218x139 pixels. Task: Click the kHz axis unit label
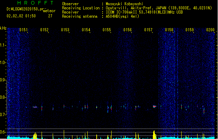coord(3,28)
